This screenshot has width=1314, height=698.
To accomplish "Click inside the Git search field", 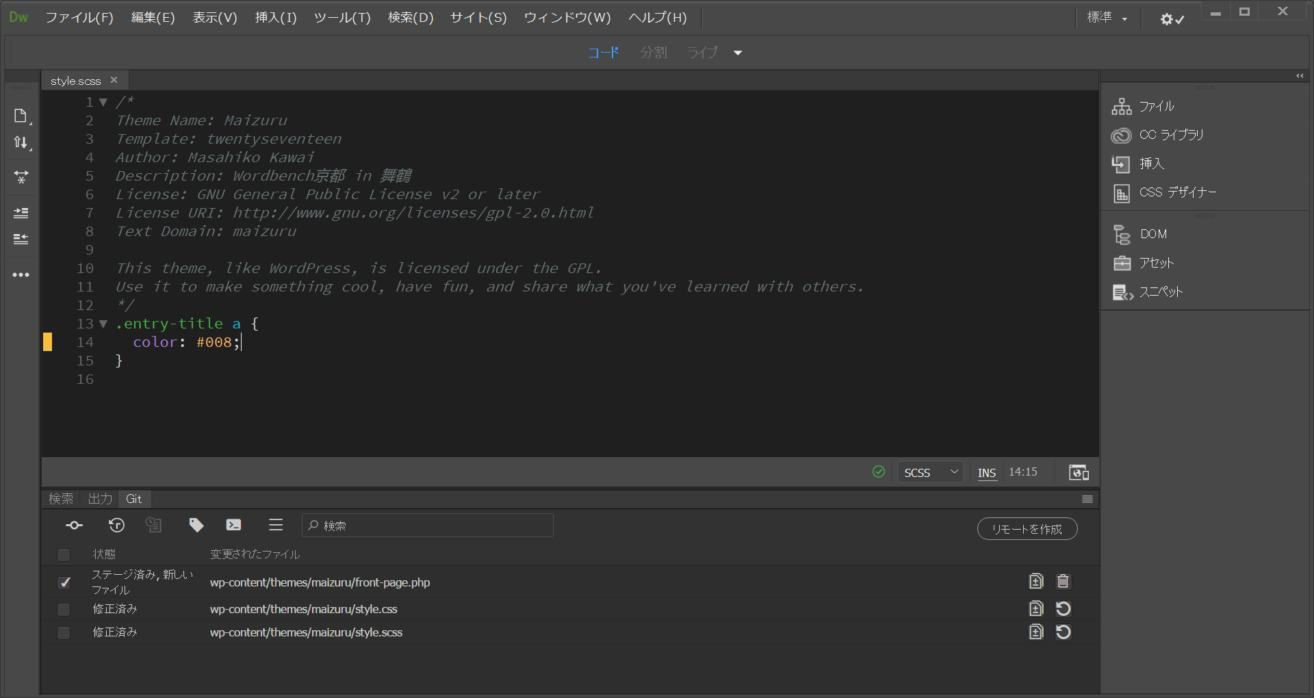I will pyautogui.click(x=427, y=525).
